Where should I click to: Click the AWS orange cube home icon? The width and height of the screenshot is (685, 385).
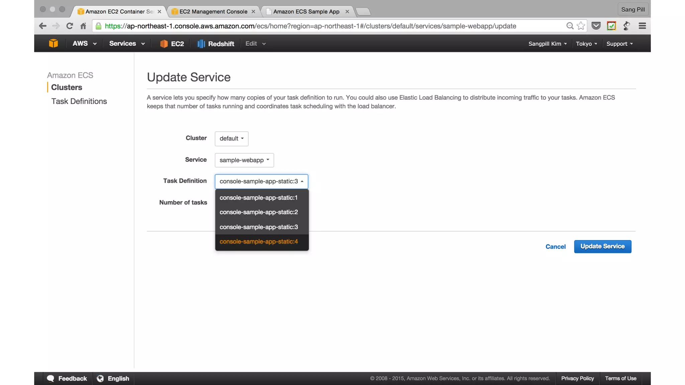tap(53, 43)
